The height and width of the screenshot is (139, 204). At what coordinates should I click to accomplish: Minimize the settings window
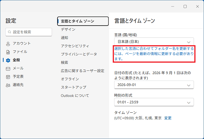pyautogui.click(x=172, y=7)
